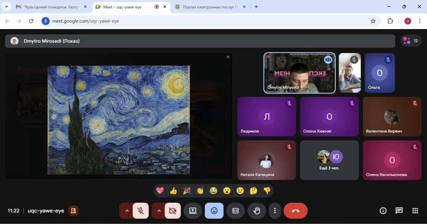The image size is (427, 224).
Task: Open meeting details info icon
Action: tap(383, 210)
